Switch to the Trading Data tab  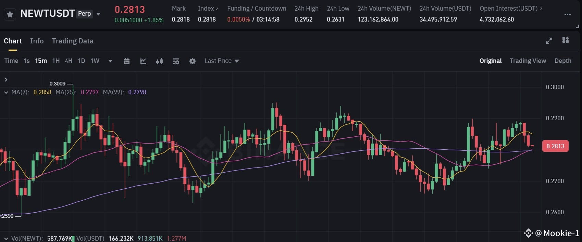click(x=73, y=41)
